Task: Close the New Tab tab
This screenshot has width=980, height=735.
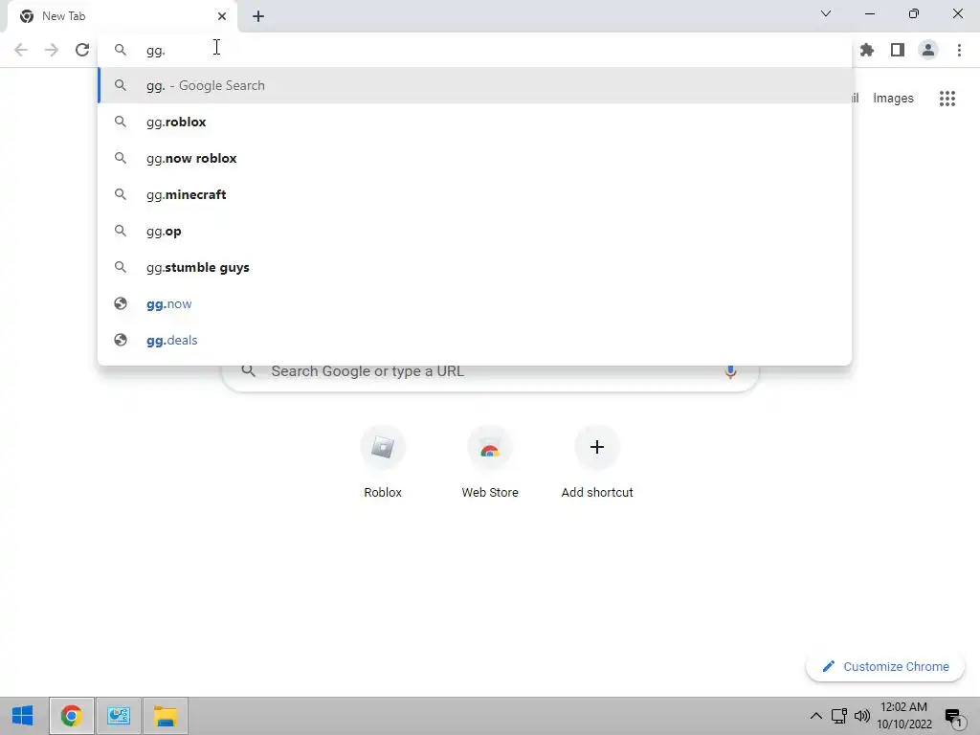Action: click(x=222, y=16)
